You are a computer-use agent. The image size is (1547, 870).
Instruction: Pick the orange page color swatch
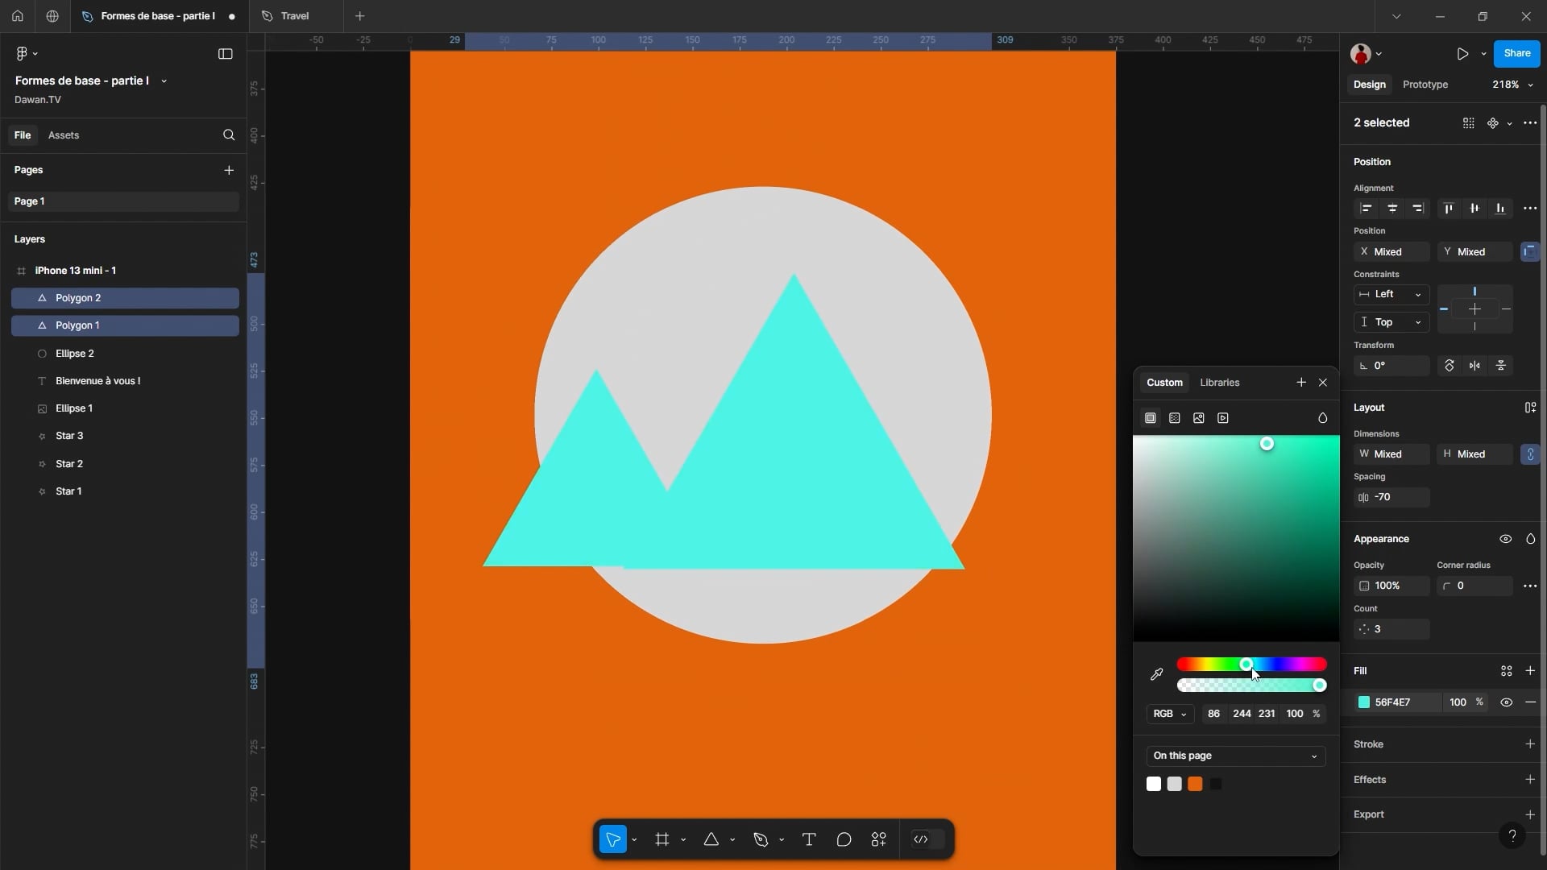pyautogui.click(x=1195, y=784)
